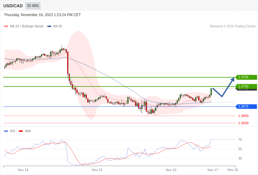
Task: Toggle the MA 50 legend label
Action: point(58,26)
